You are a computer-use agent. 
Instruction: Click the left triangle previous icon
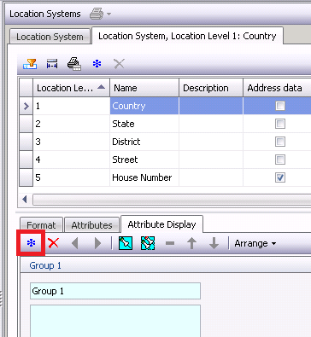pyautogui.click(x=75, y=243)
